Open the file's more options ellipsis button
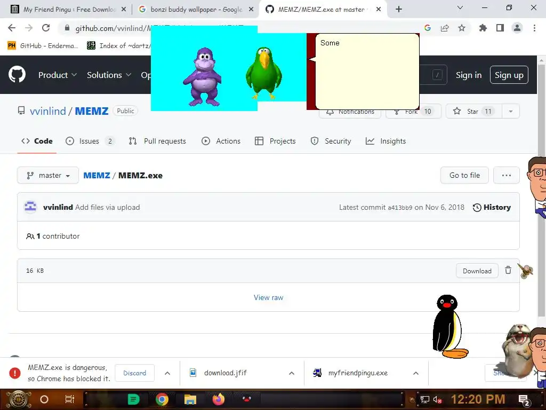Image resolution: width=546 pixels, height=410 pixels. point(507,175)
